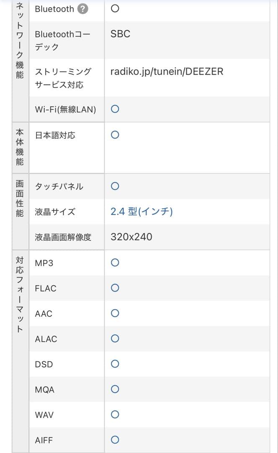The height and width of the screenshot is (453, 278).
Task: Click the circle mark beside AAC
Action: point(115,313)
